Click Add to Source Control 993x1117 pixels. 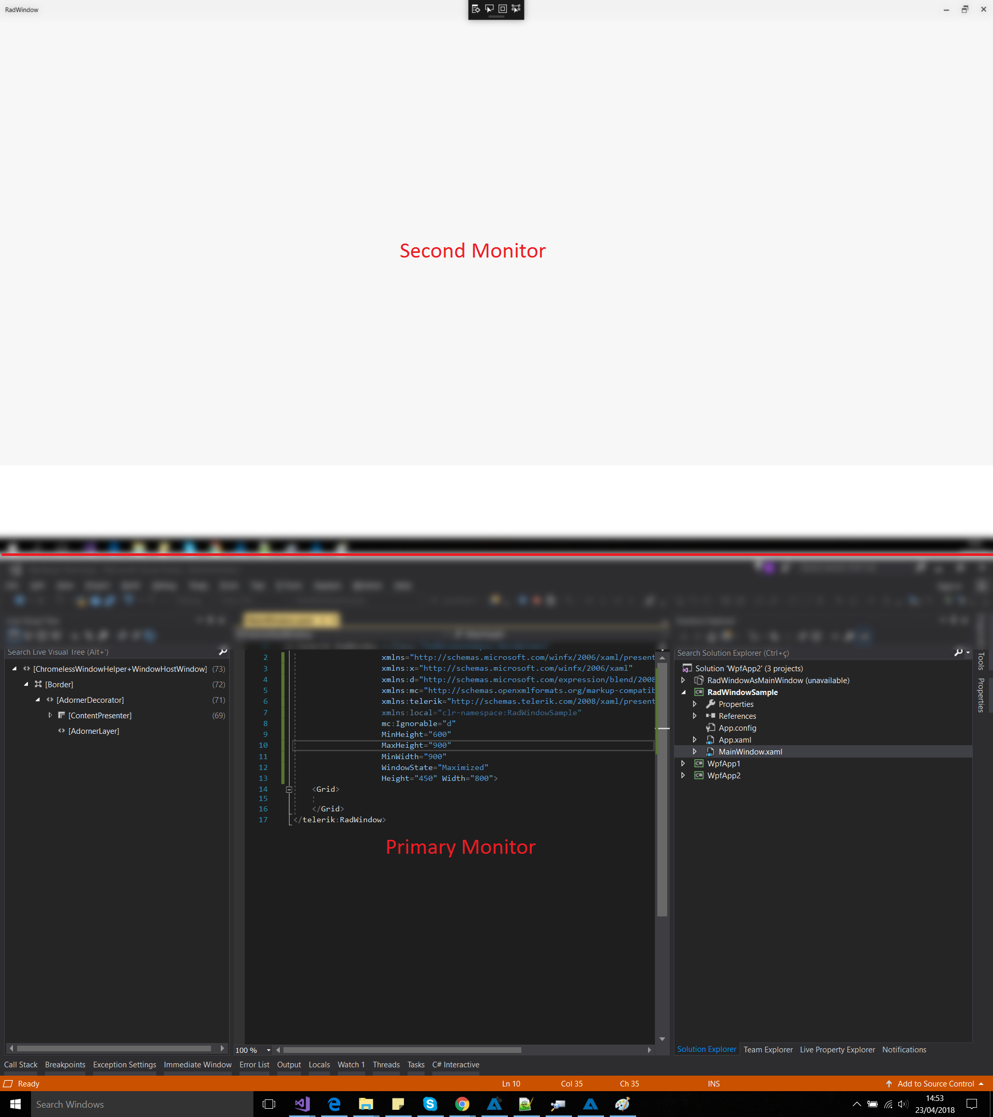point(935,1084)
